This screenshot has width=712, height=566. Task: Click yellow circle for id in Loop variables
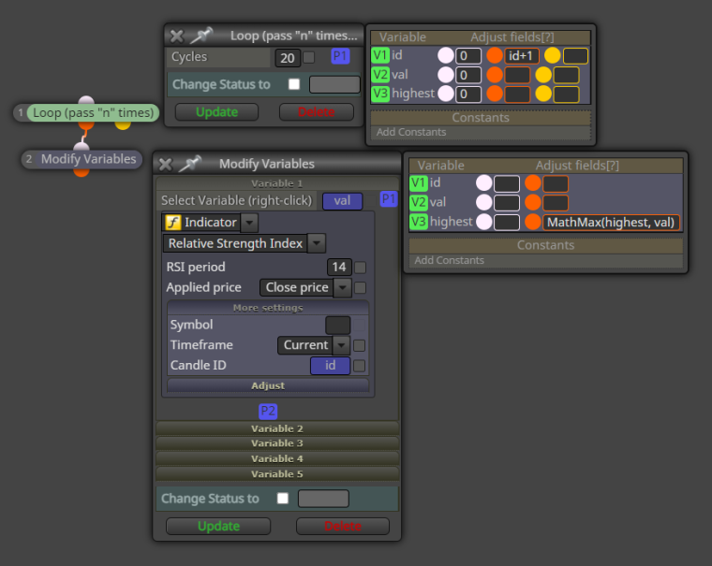(x=553, y=56)
